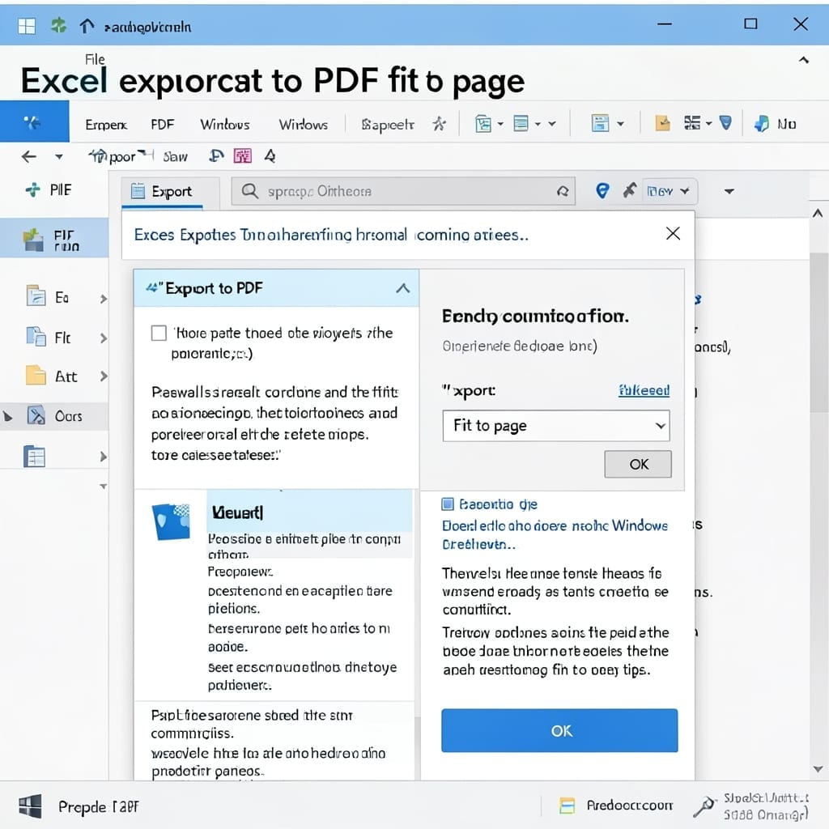Collapse the ribbon with top-right chevron
This screenshot has height=829, width=829.
tap(804, 60)
